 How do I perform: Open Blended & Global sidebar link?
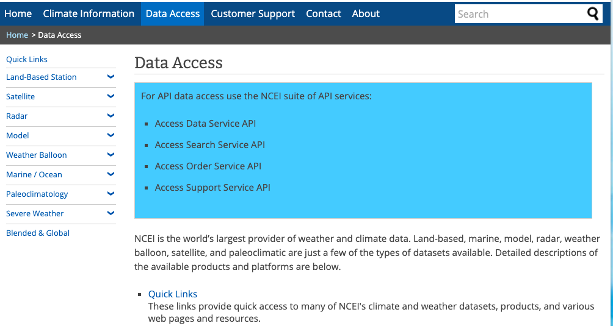pyautogui.click(x=38, y=233)
